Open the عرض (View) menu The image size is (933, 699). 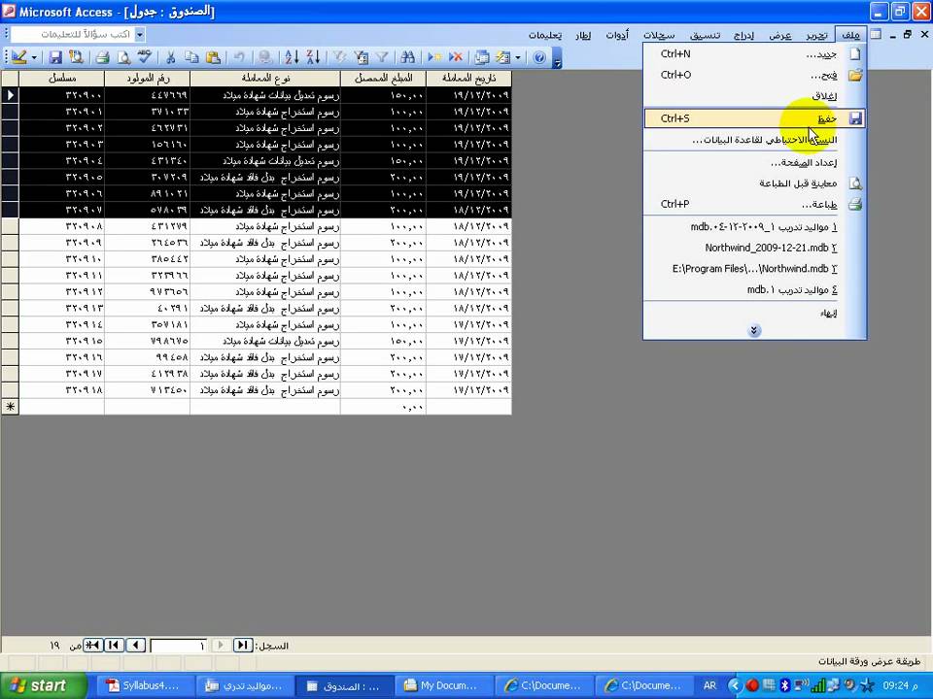[780, 35]
